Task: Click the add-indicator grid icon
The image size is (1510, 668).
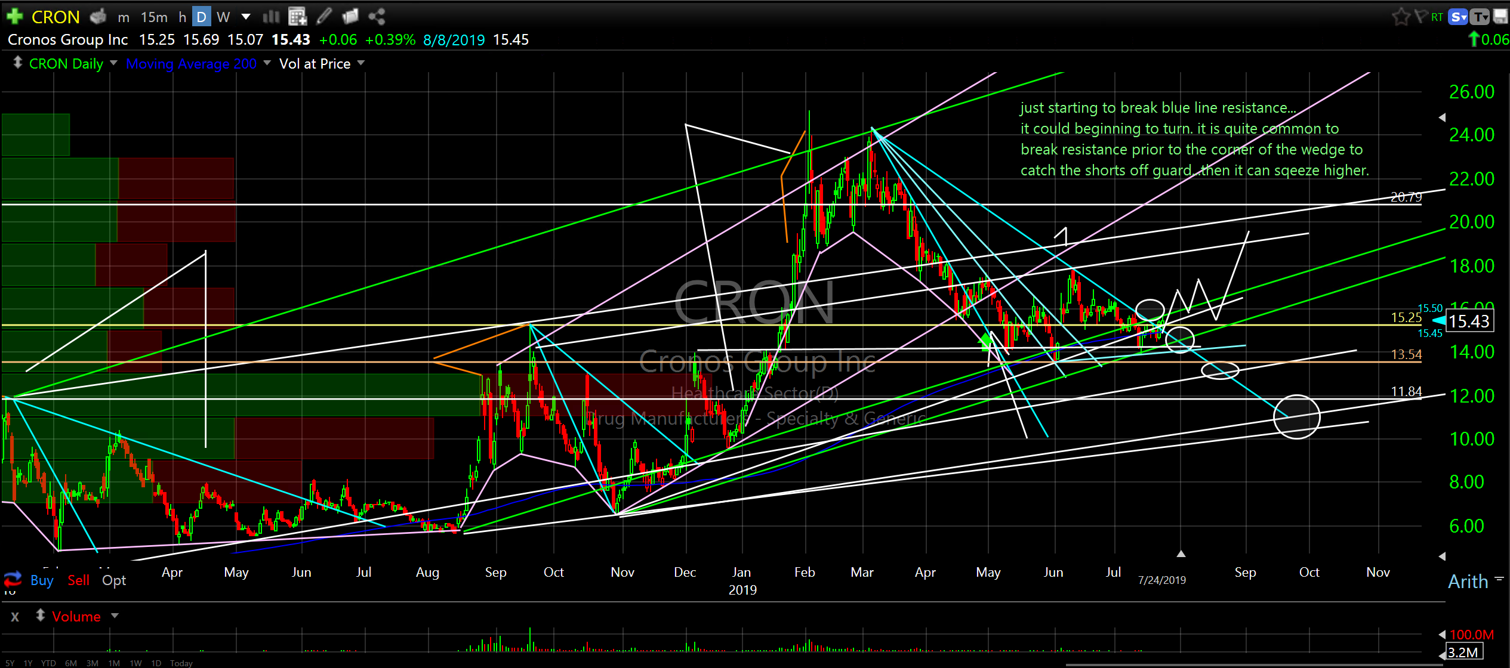Action: (297, 16)
